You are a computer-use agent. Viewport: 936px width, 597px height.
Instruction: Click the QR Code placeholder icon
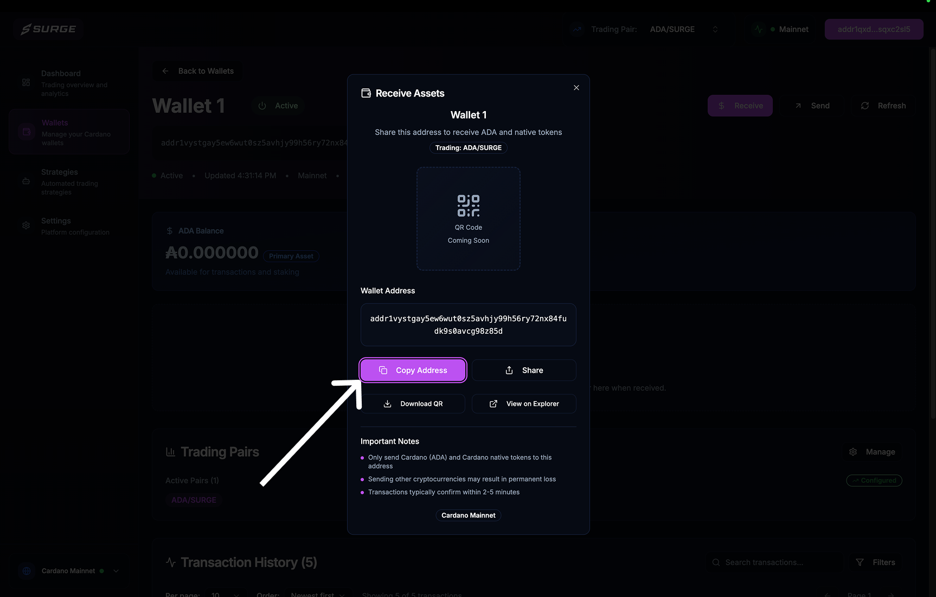[469, 206]
